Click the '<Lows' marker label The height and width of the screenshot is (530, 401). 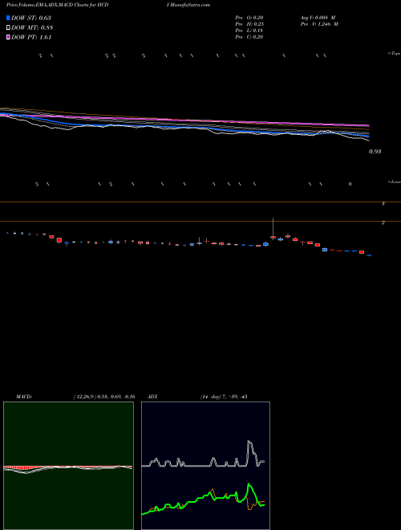coord(394,181)
